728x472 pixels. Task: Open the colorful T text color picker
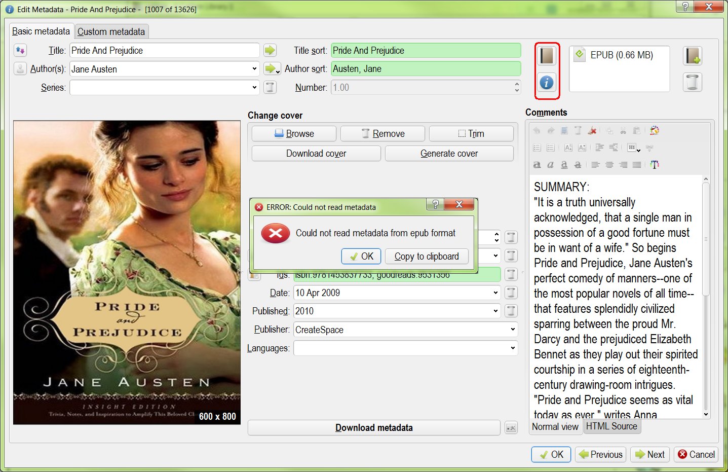[655, 165]
